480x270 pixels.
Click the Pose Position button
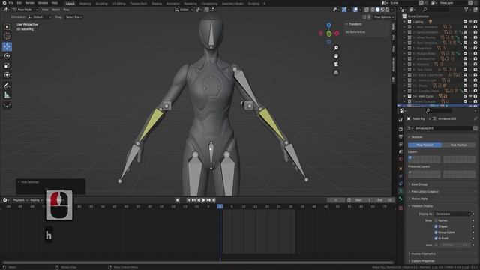[x=425, y=145]
